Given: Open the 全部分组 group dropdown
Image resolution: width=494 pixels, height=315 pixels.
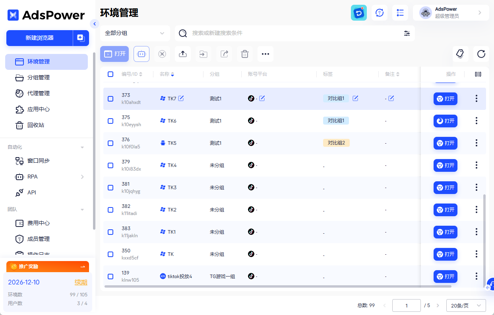Looking at the screenshot, I should coord(135,33).
